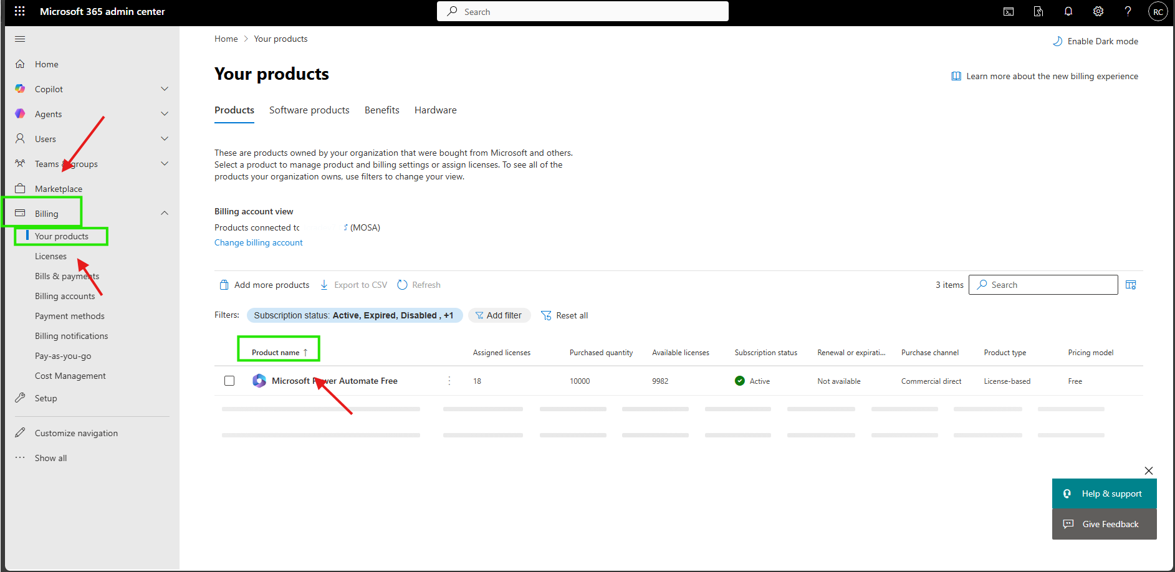Switch to the Hardware tab
This screenshot has height=572, width=1175.
[x=436, y=110]
